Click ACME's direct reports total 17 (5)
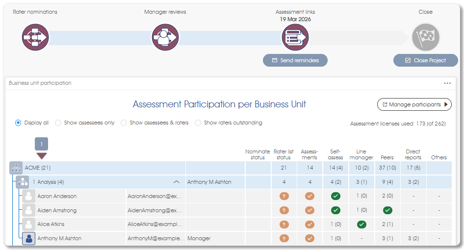464x251 pixels. pyautogui.click(x=413, y=168)
